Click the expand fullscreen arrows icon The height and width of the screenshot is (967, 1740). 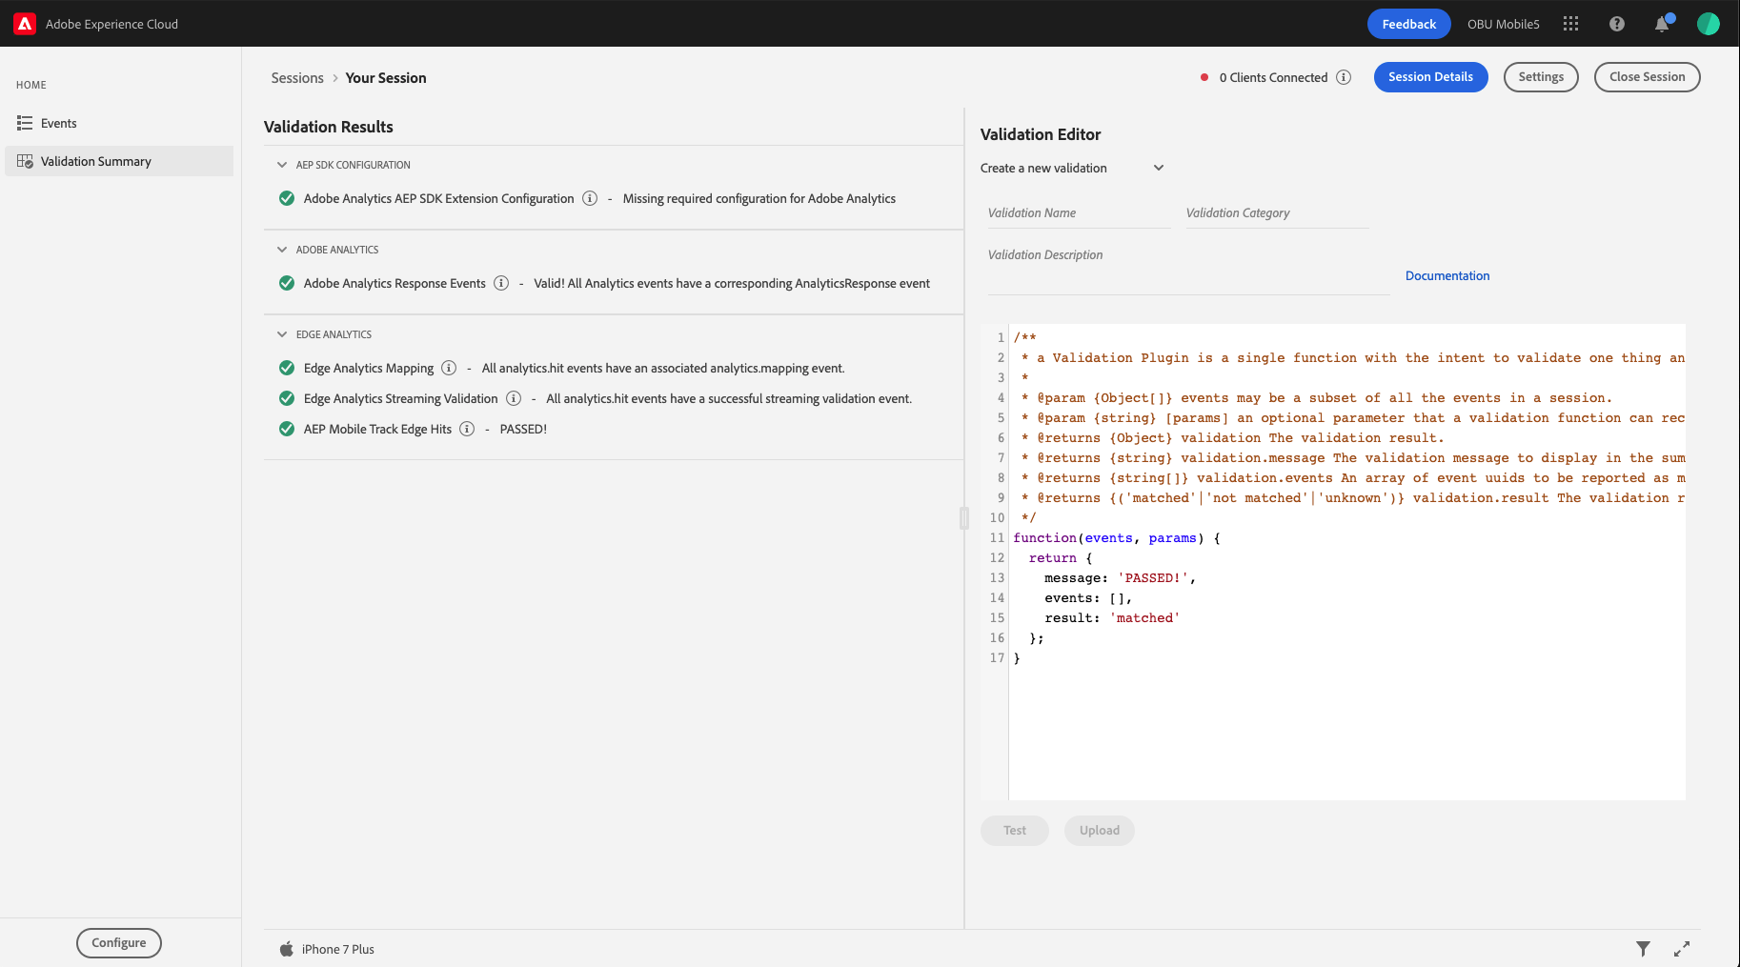[1682, 949]
